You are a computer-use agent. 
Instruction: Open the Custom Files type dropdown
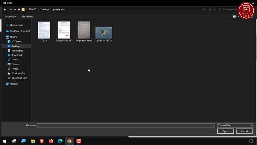pos(235,126)
